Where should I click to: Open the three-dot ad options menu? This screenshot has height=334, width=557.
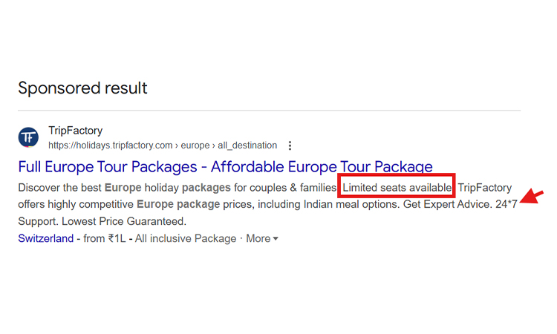coord(290,145)
